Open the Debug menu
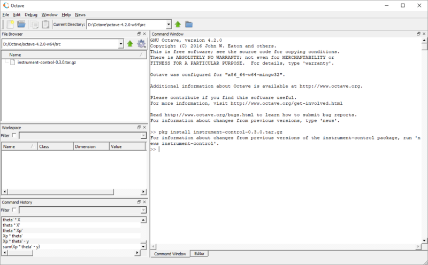This screenshot has height=265, width=428. (31, 15)
